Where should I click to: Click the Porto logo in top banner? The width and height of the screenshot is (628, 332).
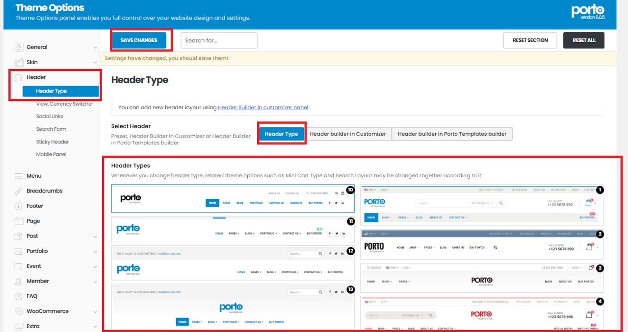pos(588,11)
